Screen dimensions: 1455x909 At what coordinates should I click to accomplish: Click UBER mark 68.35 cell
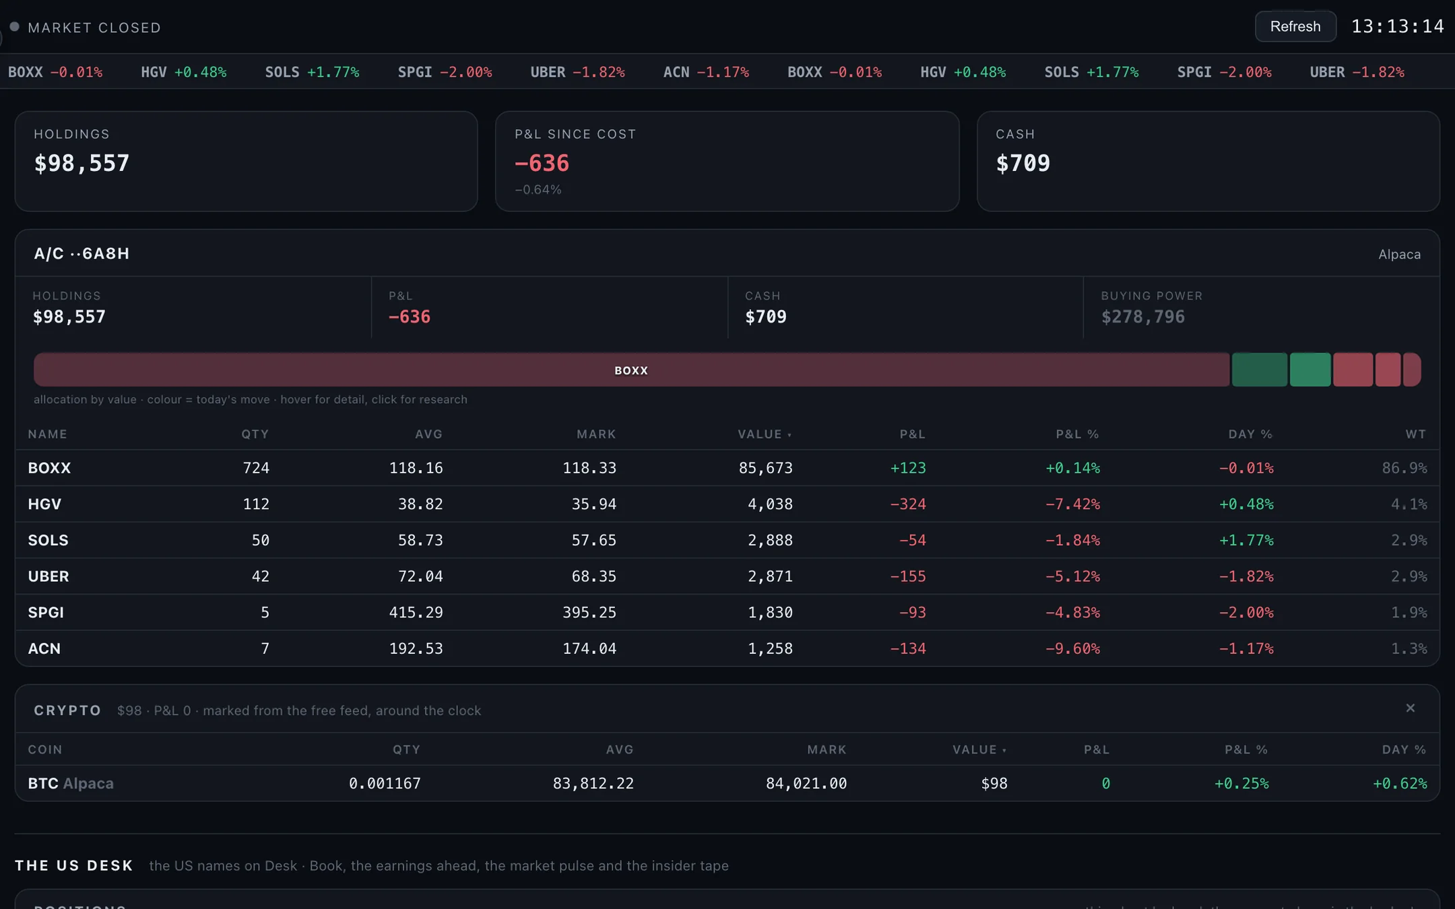[x=593, y=576]
